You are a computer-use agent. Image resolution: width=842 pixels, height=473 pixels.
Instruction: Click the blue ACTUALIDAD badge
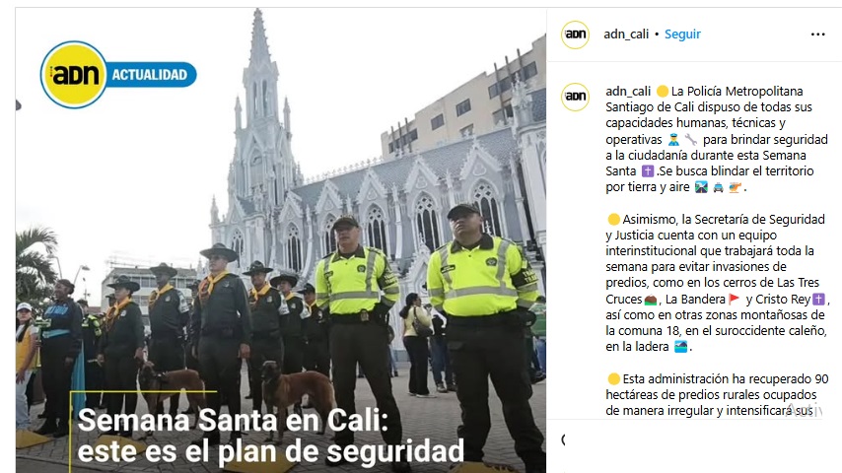pos(150,75)
